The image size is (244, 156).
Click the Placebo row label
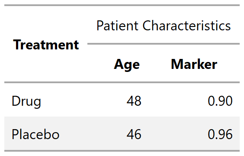[35, 134]
